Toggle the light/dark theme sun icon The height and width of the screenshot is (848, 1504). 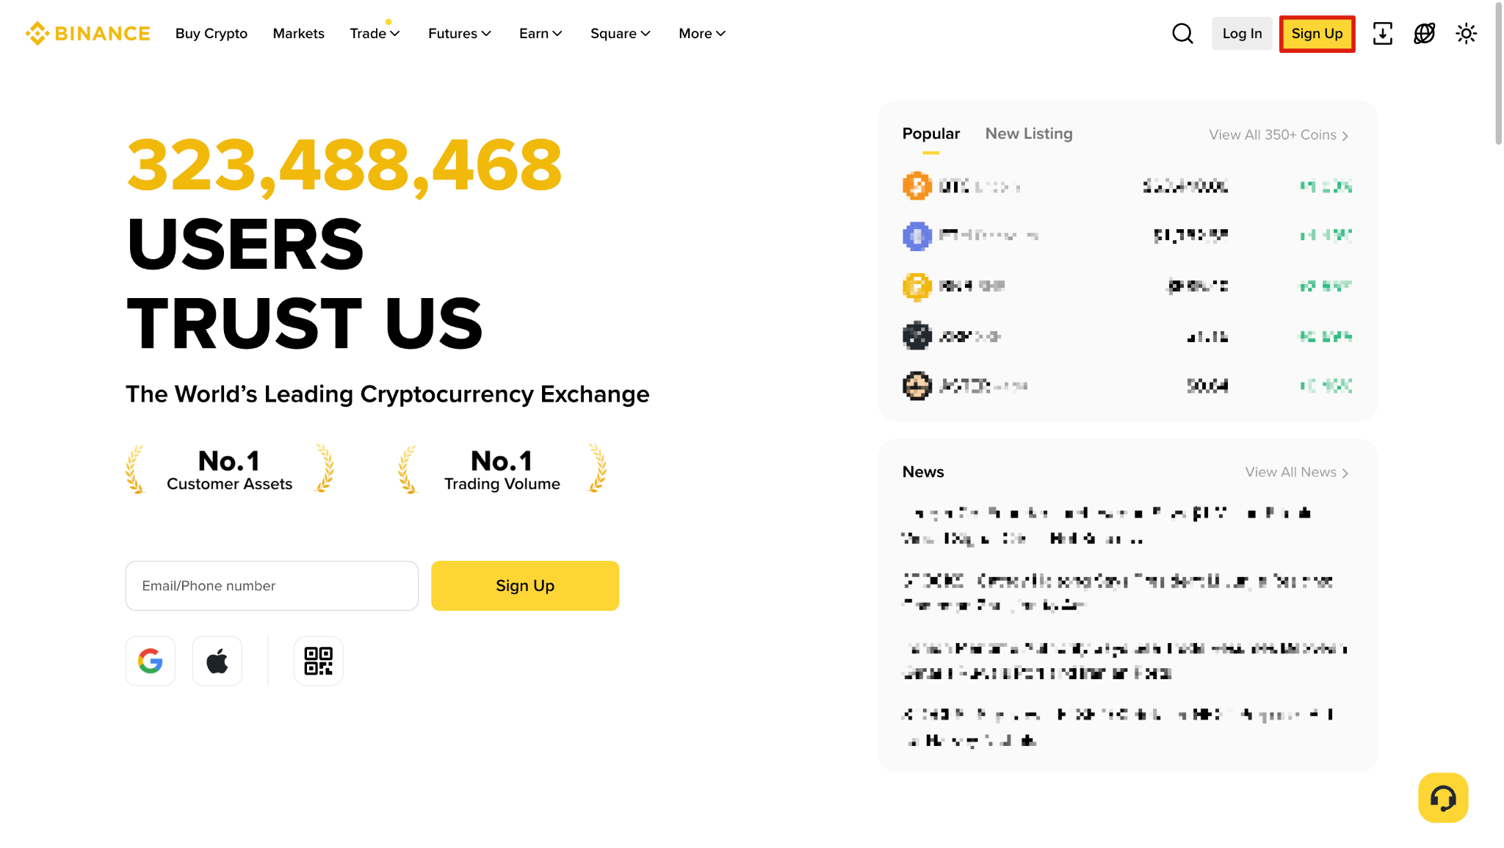coord(1467,34)
